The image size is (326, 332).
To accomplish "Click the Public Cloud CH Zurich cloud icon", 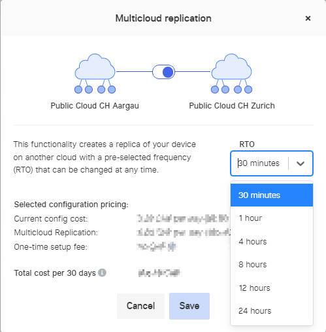I will [231, 73].
